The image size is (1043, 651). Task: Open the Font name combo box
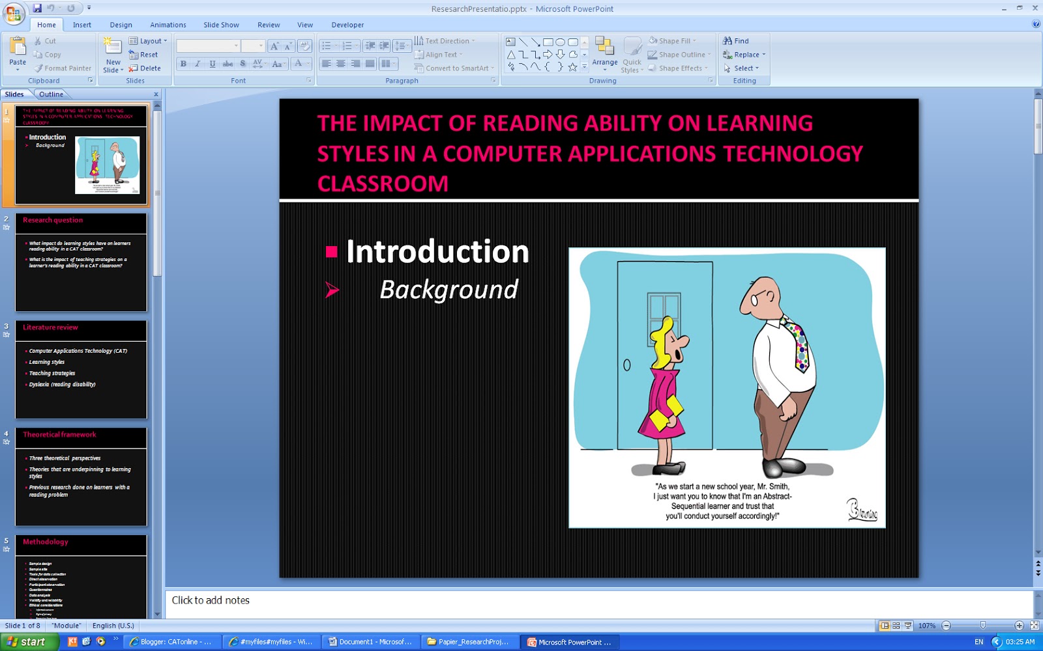[208, 46]
